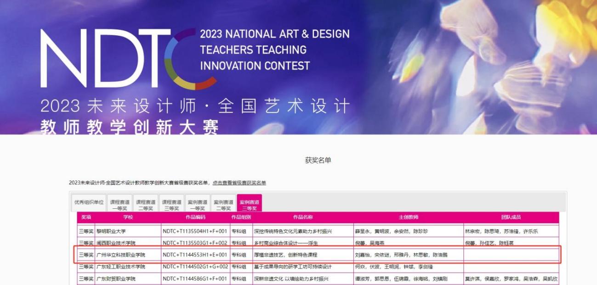
Task: Click the 团队成员 column header
Action: pos(511,217)
